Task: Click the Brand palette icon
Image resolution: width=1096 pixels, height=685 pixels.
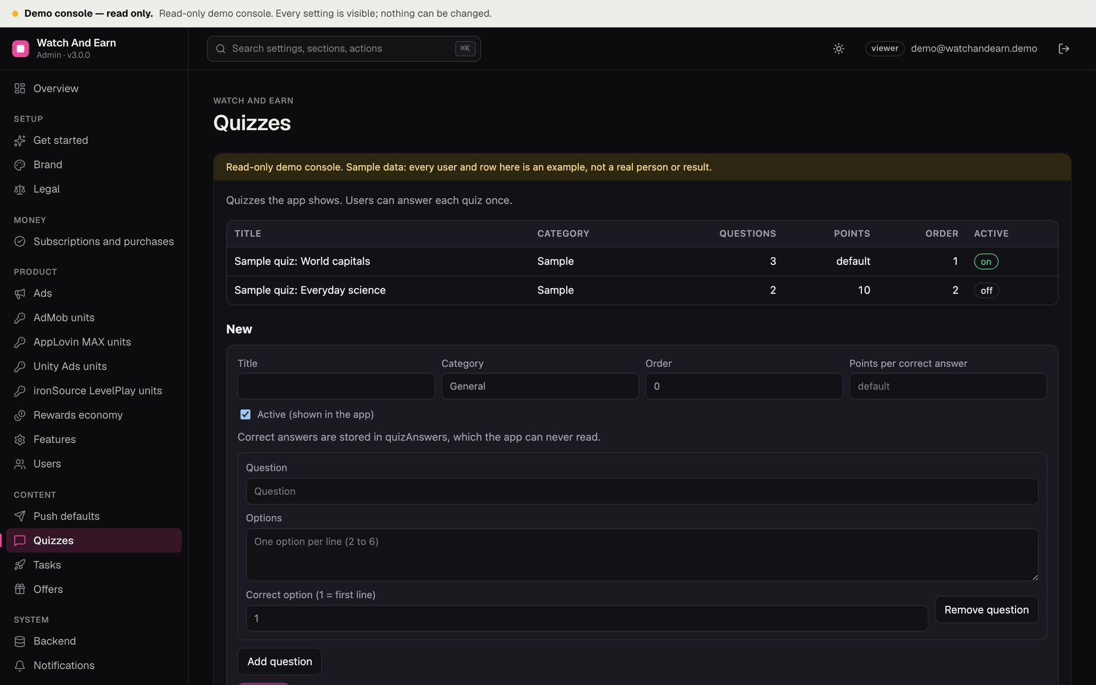Action: 20,165
